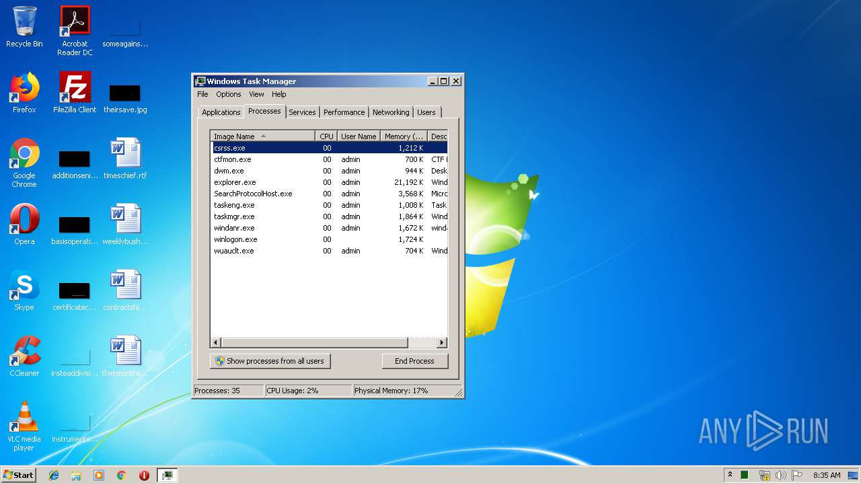Select the ctfmon.exe process row
This screenshot has height=484, width=861.
329,159
